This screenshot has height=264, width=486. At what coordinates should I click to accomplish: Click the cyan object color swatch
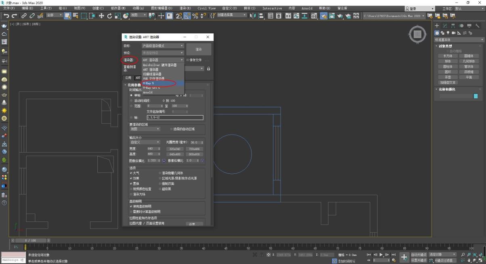(476, 96)
